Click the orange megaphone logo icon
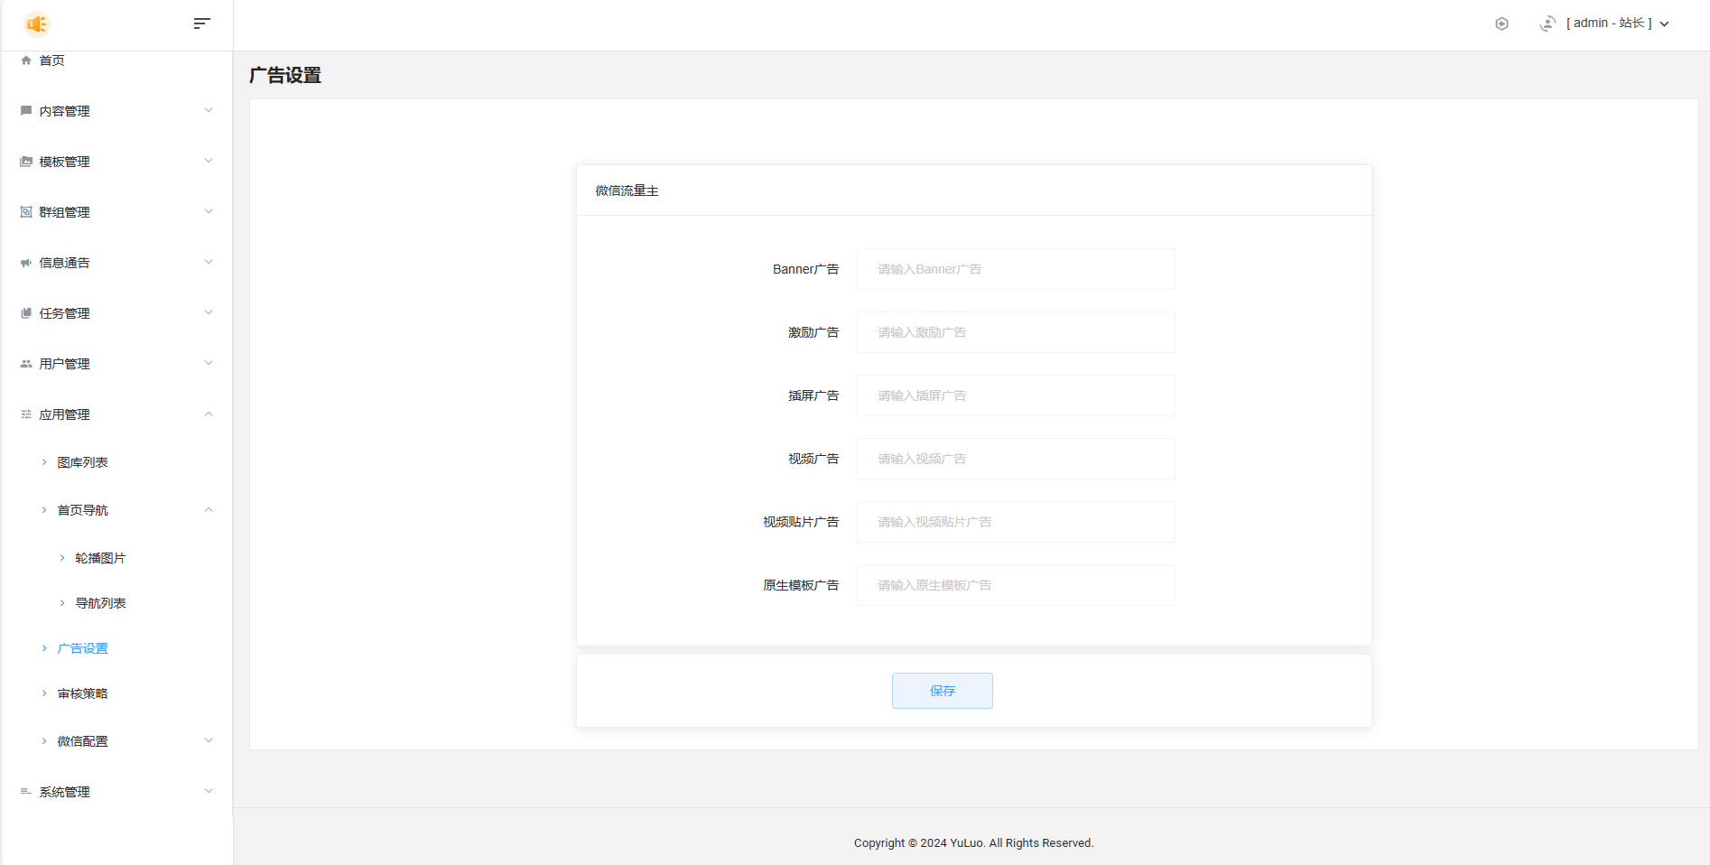The height and width of the screenshot is (865, 1710). [x=37, y=23]
